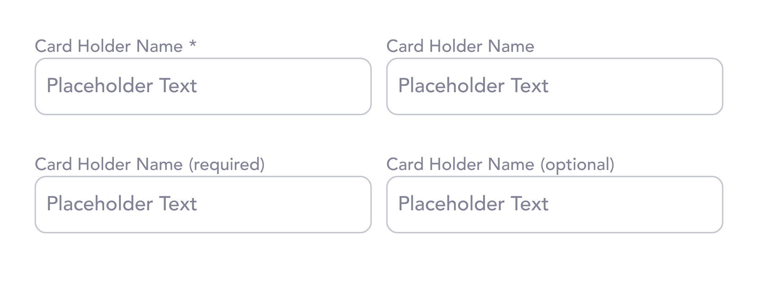Viewport: 758px width, 291px height.
Task: Select the Card Holder Name (required) input box
Action: pos(203,205)
